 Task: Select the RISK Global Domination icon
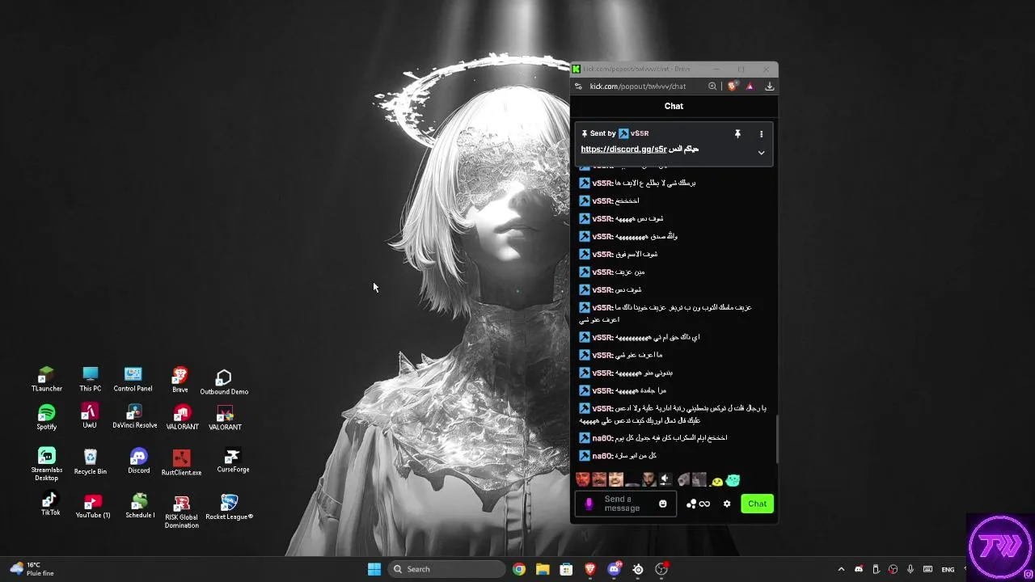(181, 512)
